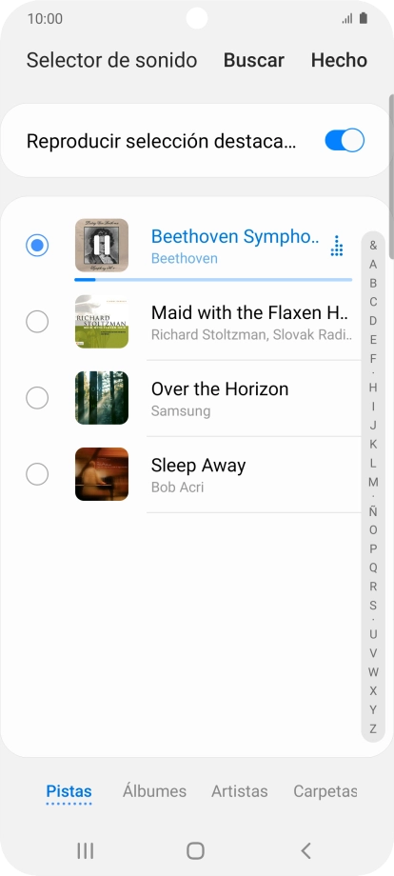Tap the blue equalizer icon beside Beethoven

coord(337,246)
